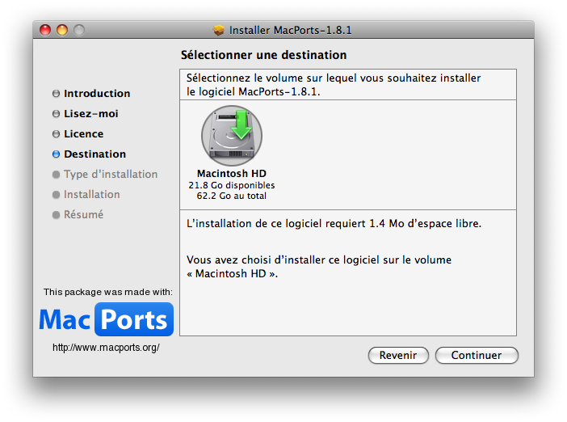The height and width of the screenshot is (422, 567).
Task: Click the bullet beside Lisez-moi
Action: (56, 114)
